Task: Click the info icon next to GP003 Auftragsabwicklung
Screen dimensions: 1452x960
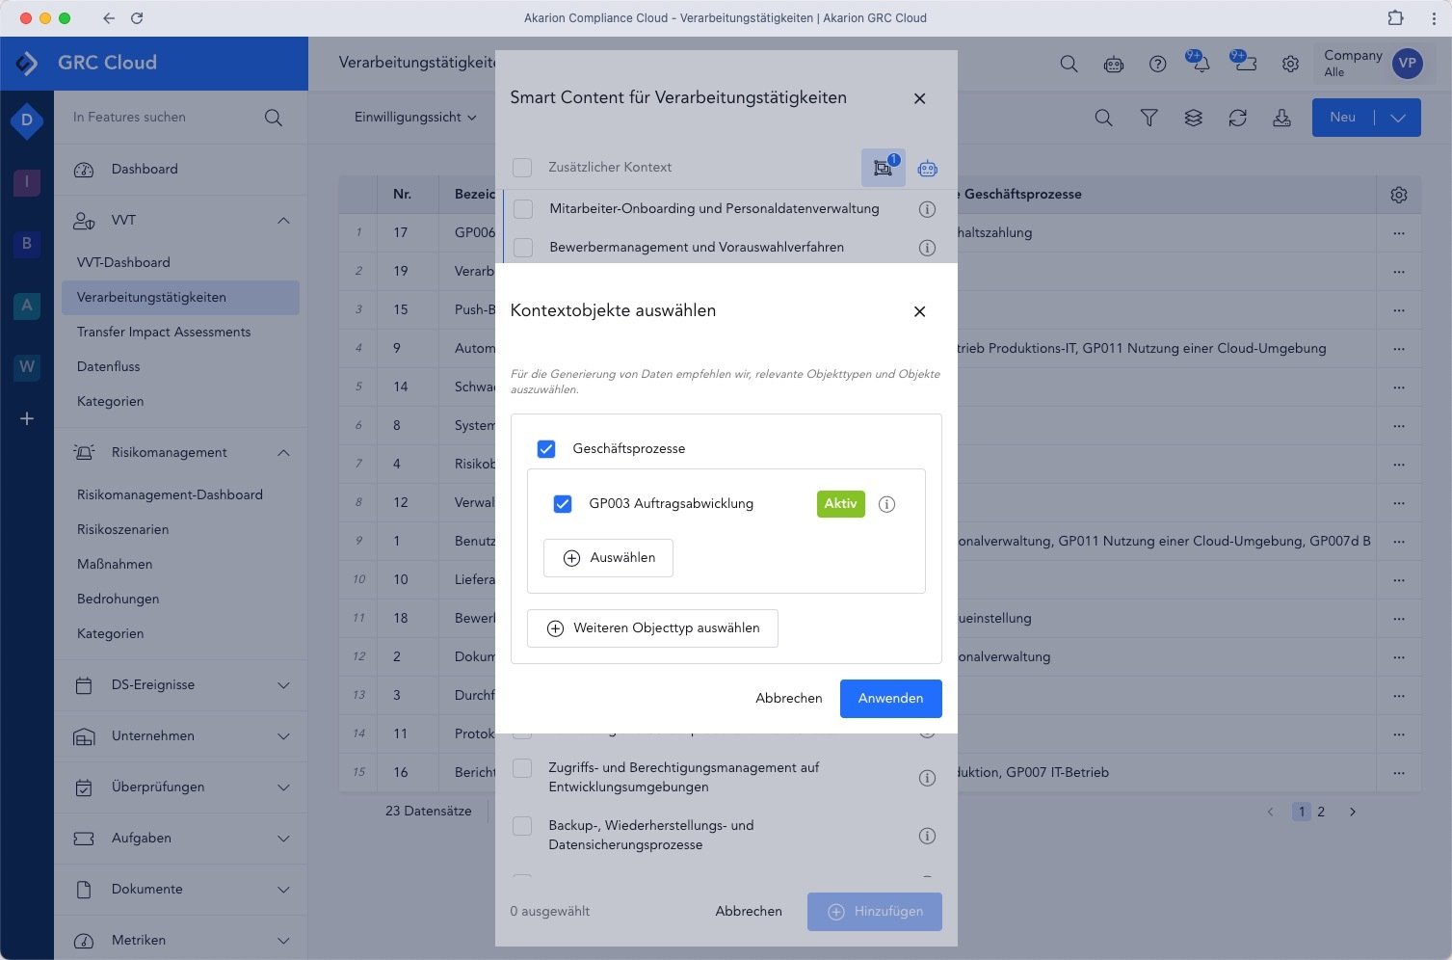Action: tap(886, 504)
